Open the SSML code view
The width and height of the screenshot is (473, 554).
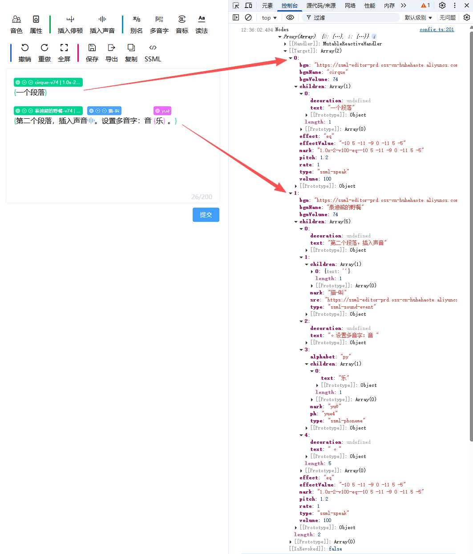153,48
